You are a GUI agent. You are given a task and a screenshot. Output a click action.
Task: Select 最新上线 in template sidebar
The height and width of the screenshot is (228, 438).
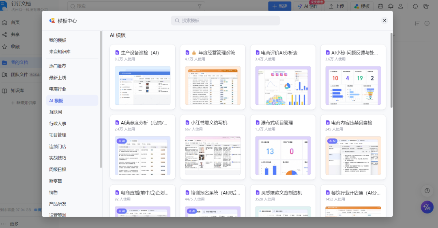58,77
